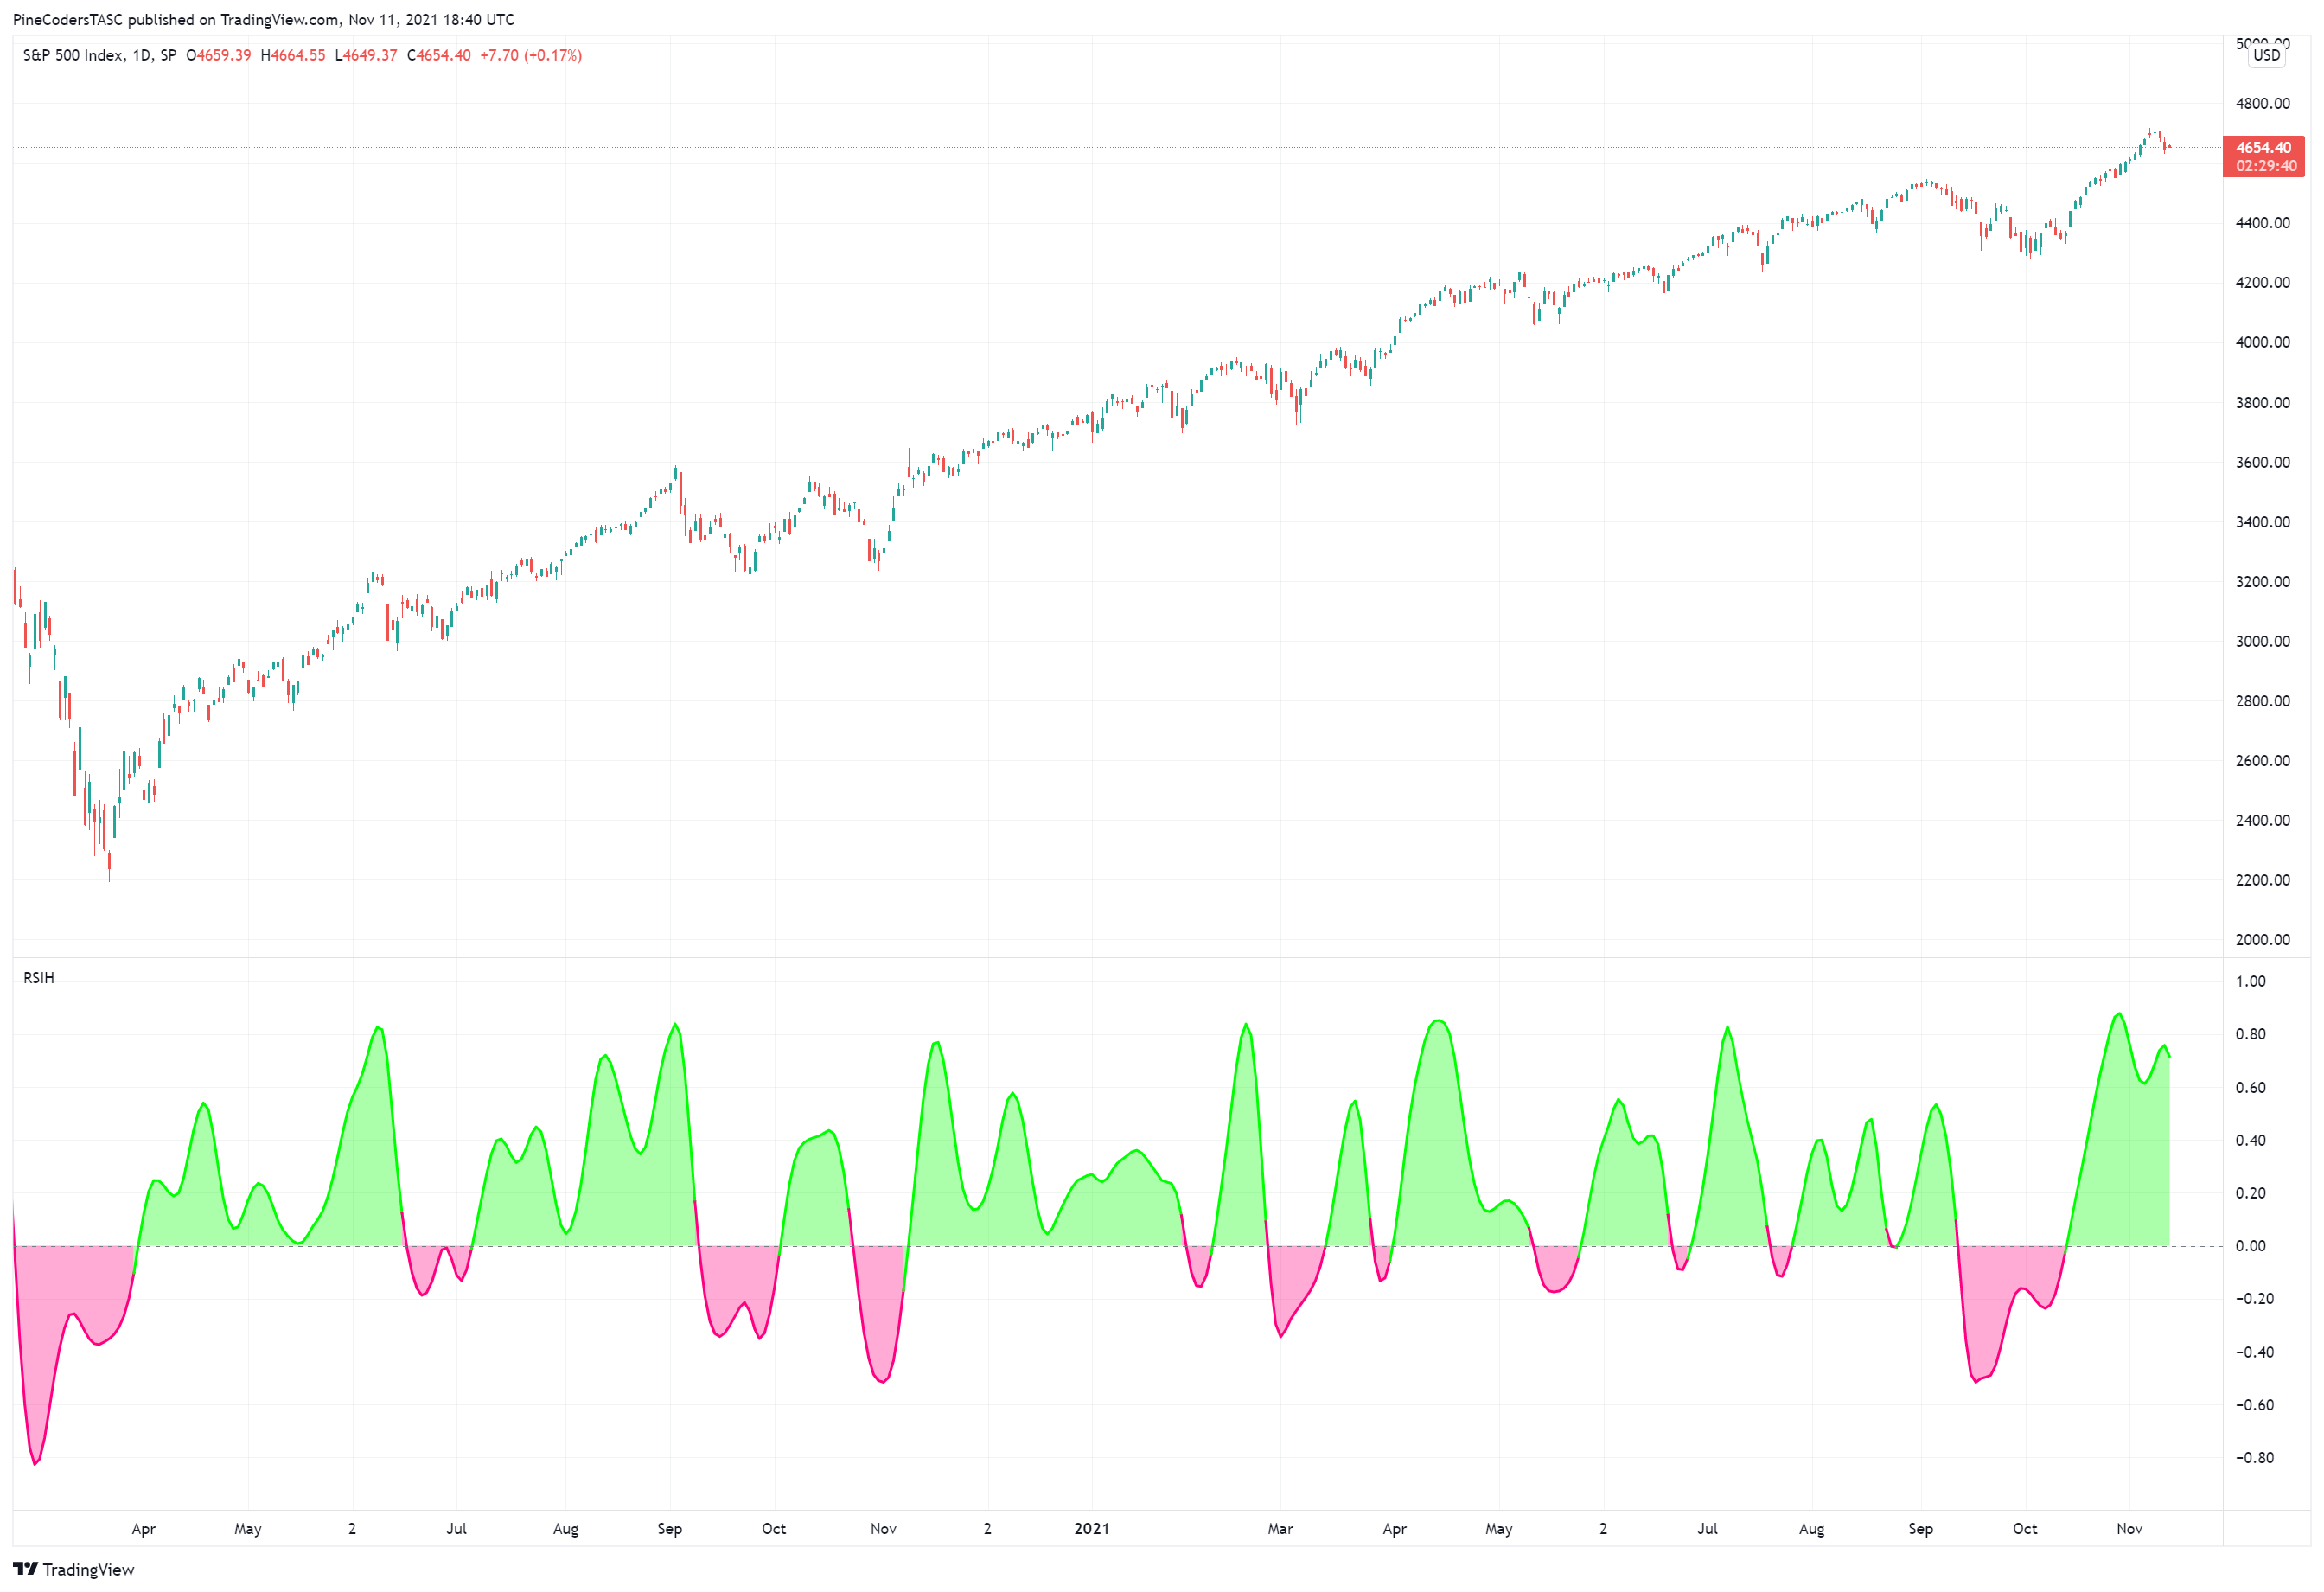
Task: Click the TradingView logo at bottom left
Action: point(73,1569)
